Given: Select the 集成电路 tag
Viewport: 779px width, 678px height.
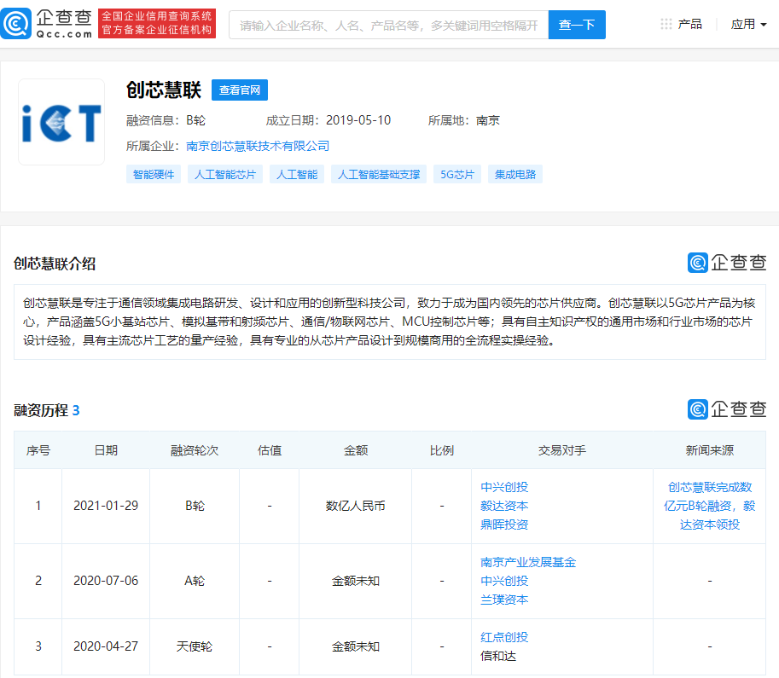Looking at the screenshot, I should coord(515,174).
